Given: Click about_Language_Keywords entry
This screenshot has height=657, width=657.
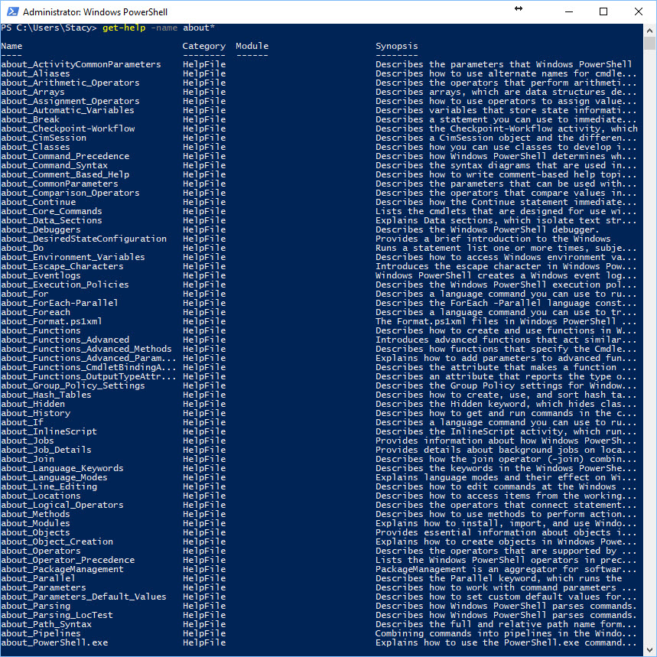Looking at the screenshot, I should point(62,468).
